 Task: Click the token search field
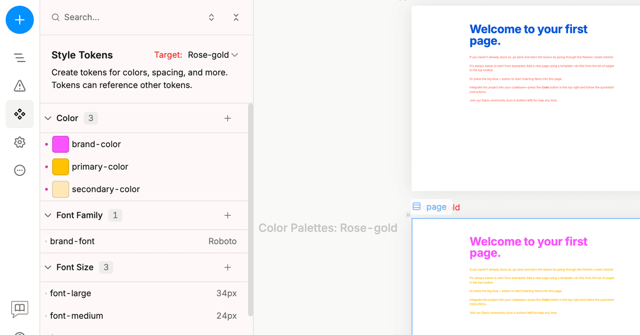pos(129,17)
